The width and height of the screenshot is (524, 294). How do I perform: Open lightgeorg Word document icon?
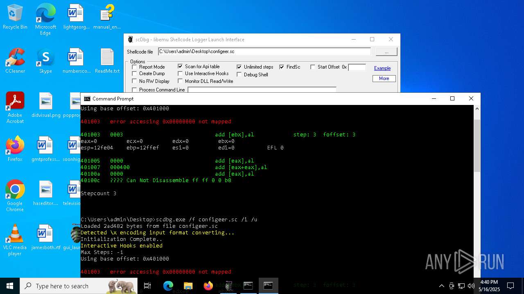tap(76, 17)
